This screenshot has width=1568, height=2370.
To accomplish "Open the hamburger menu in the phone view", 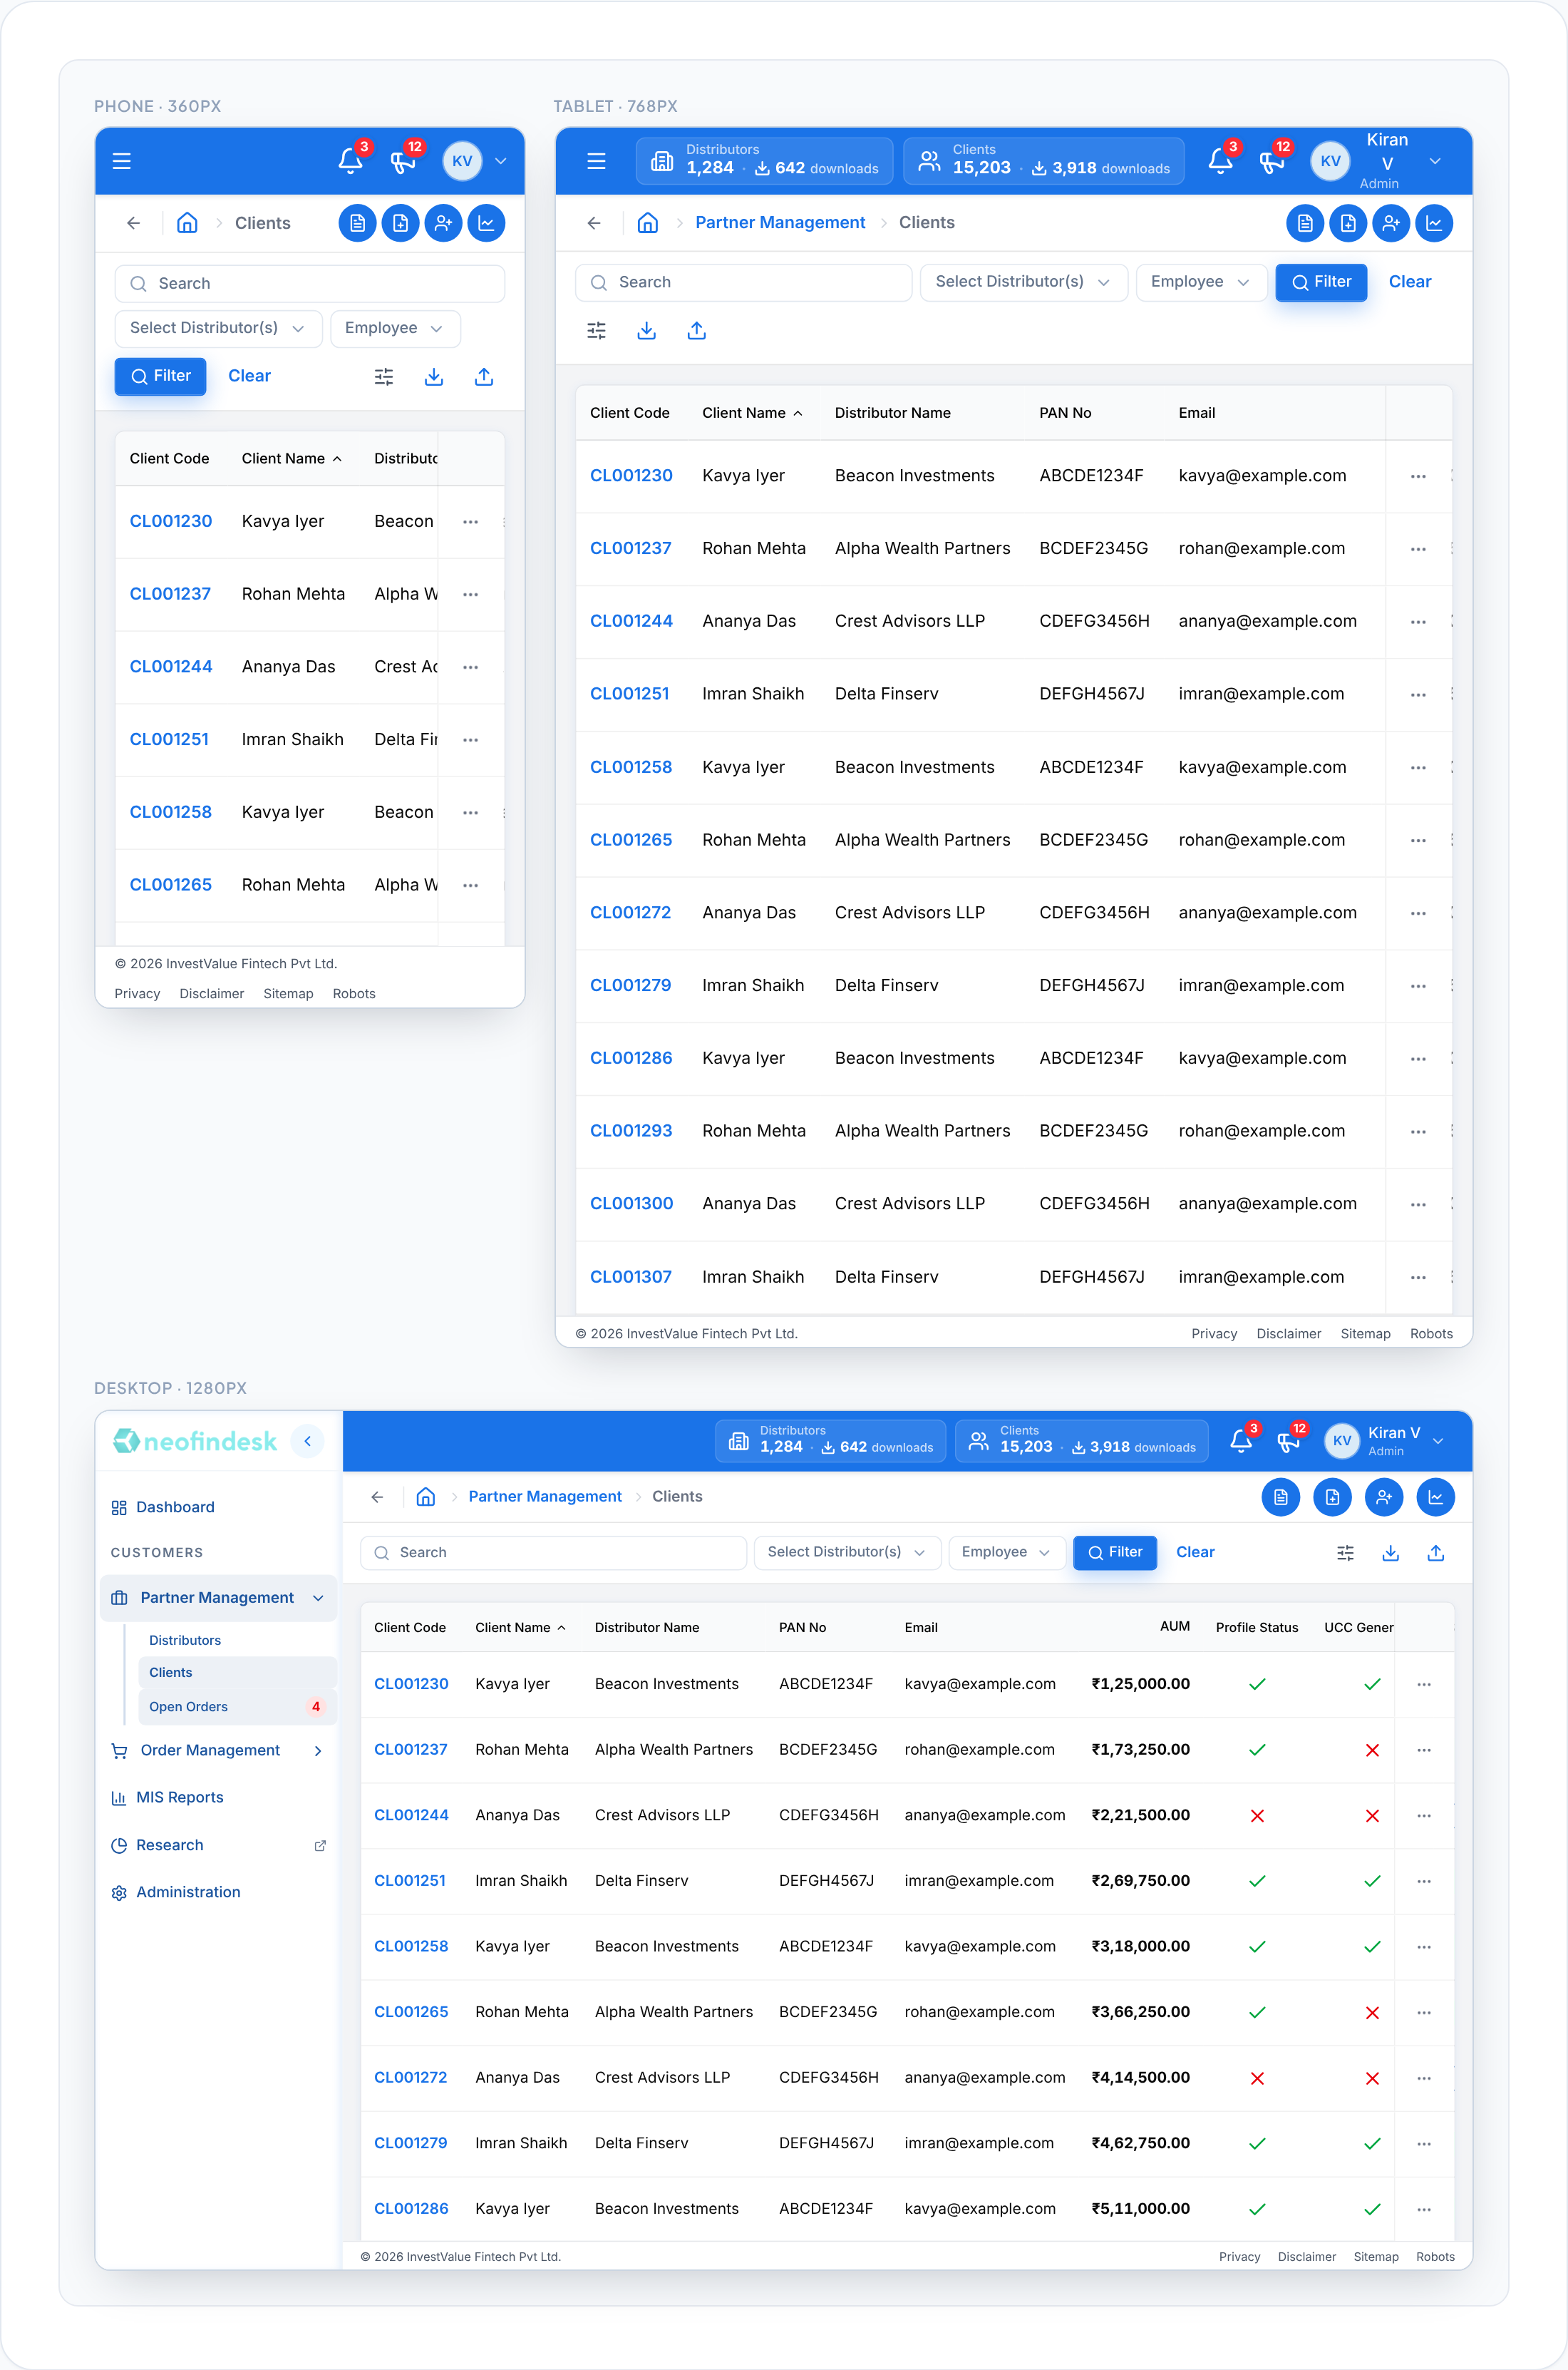I will point(122,161).
